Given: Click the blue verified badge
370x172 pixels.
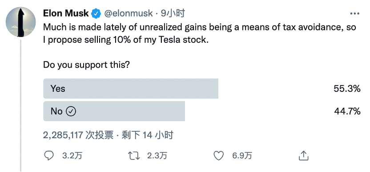Looking at the screenshot, I should point(96,14).
